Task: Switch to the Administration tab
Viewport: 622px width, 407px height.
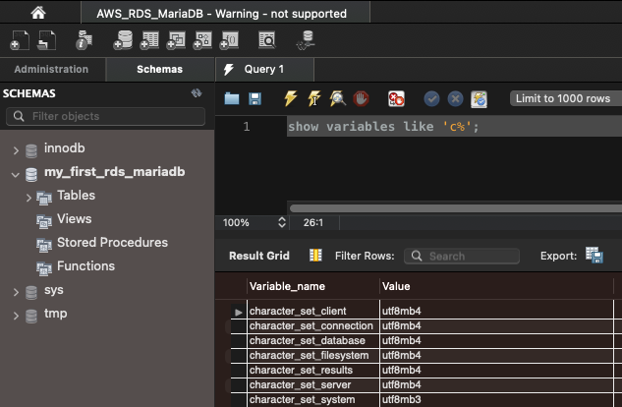Action: point(51,69)
